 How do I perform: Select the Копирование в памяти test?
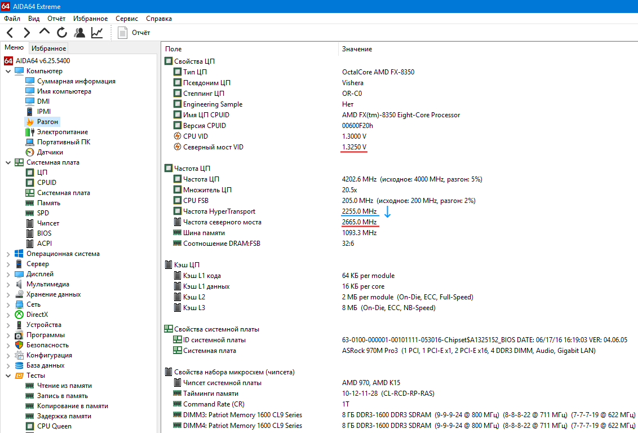73,406
